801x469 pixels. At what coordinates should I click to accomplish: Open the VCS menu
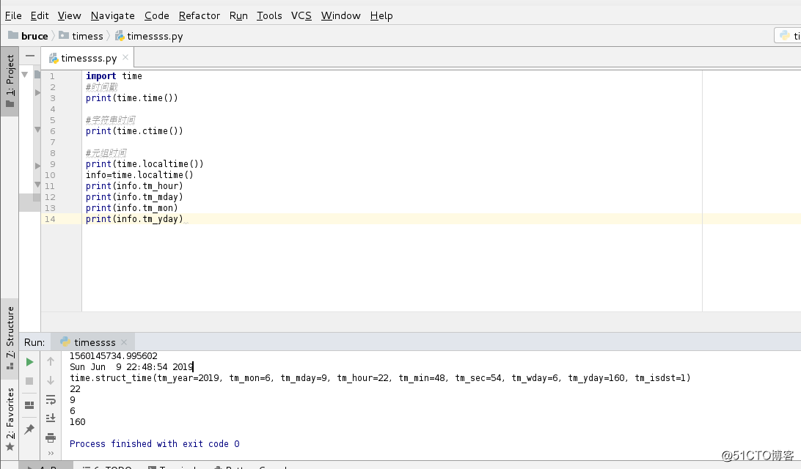301,16
